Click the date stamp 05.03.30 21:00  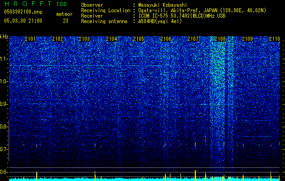click(x=23, y=21)
